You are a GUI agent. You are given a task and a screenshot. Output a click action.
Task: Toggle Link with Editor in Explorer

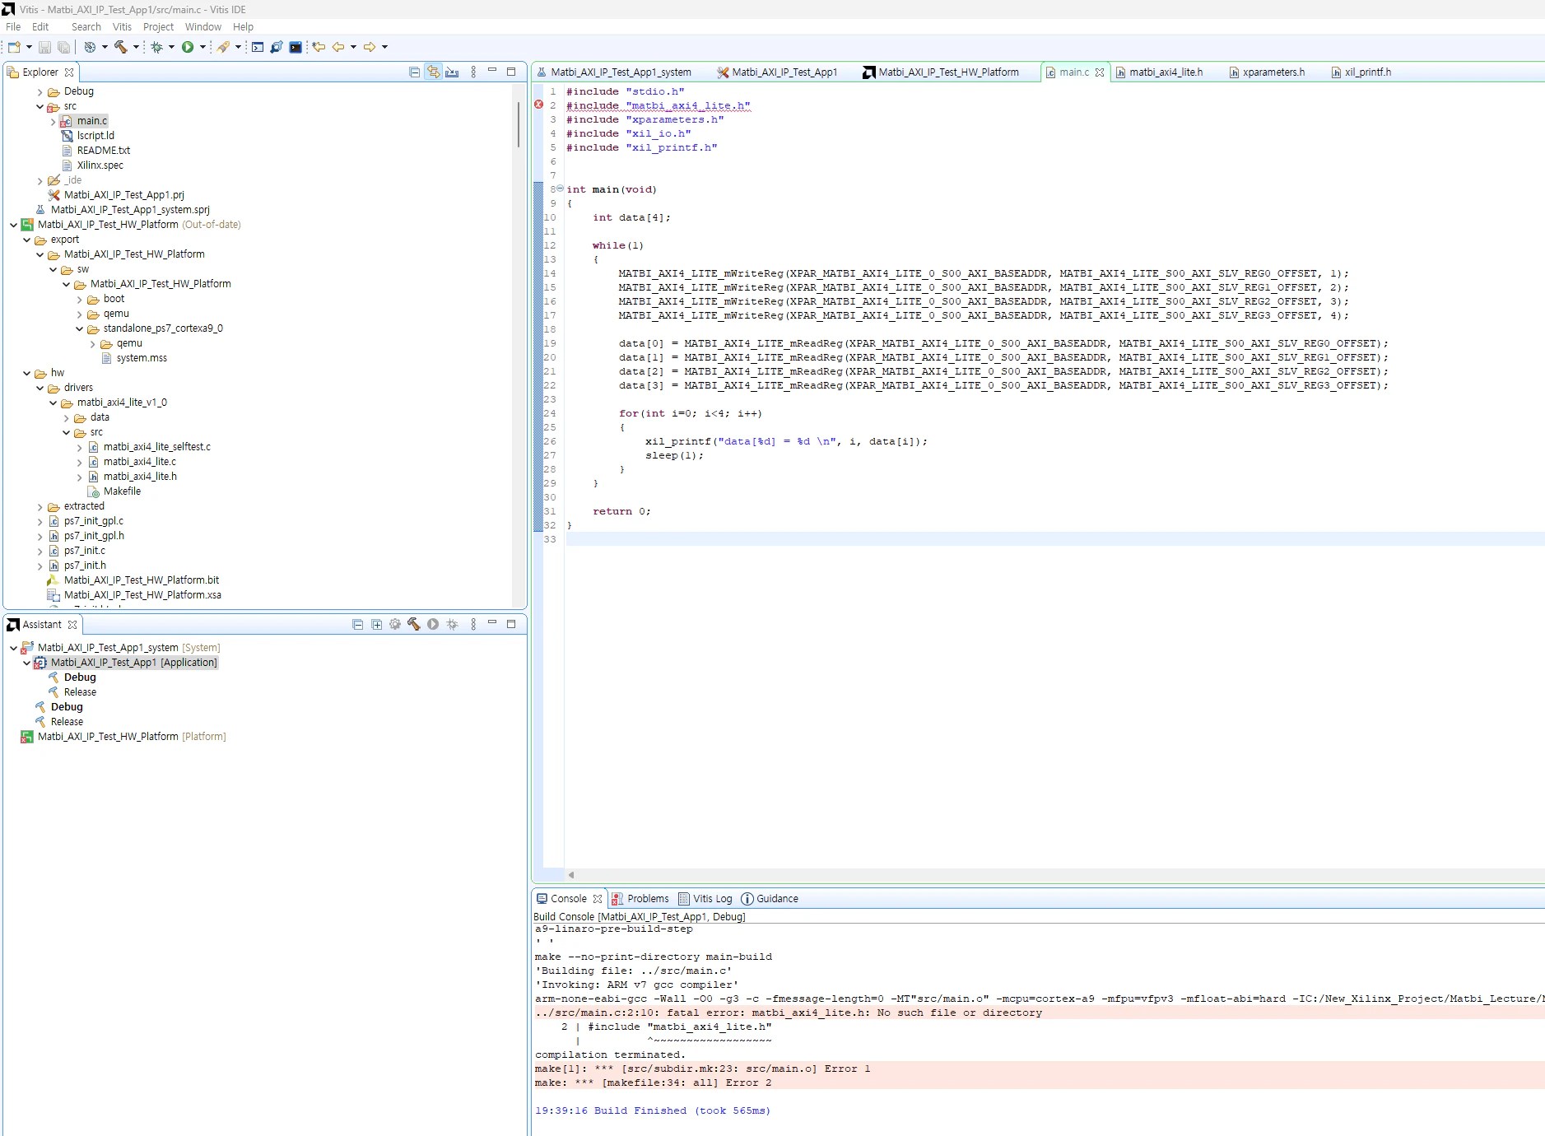(x=433, y=72)
